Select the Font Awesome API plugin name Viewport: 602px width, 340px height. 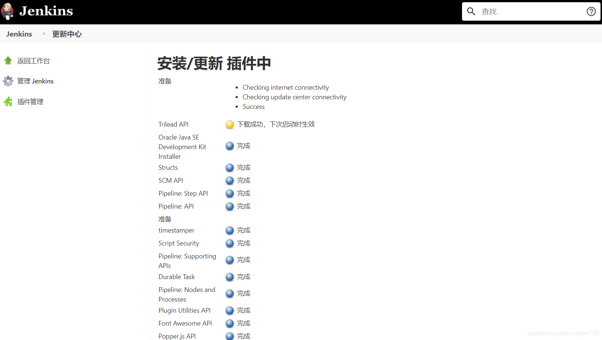pos(185,323)
